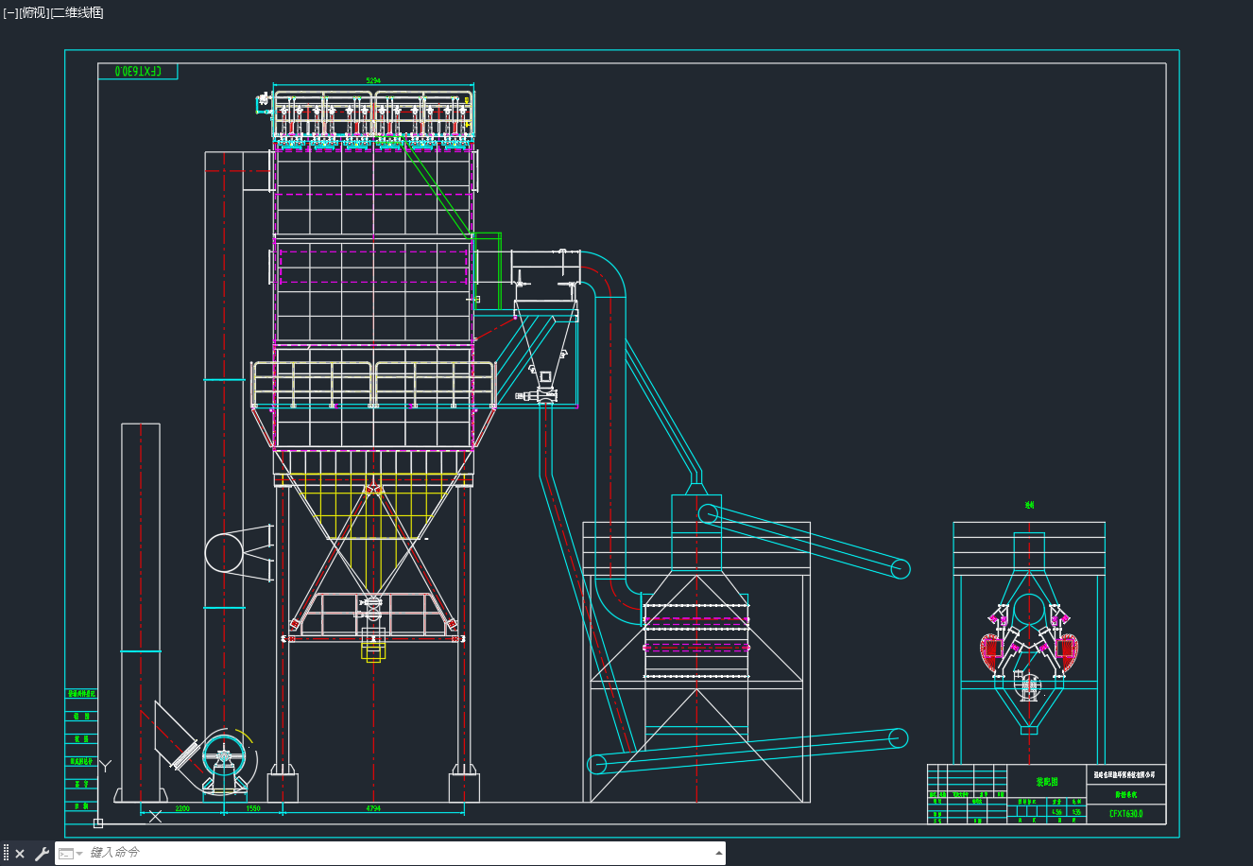The image size is (1253, 866).
Task: Click the command line grip handle
Action: [x=6, y=854]
